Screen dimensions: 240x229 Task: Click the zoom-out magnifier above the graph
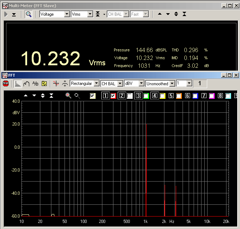(x=77, y=96)
